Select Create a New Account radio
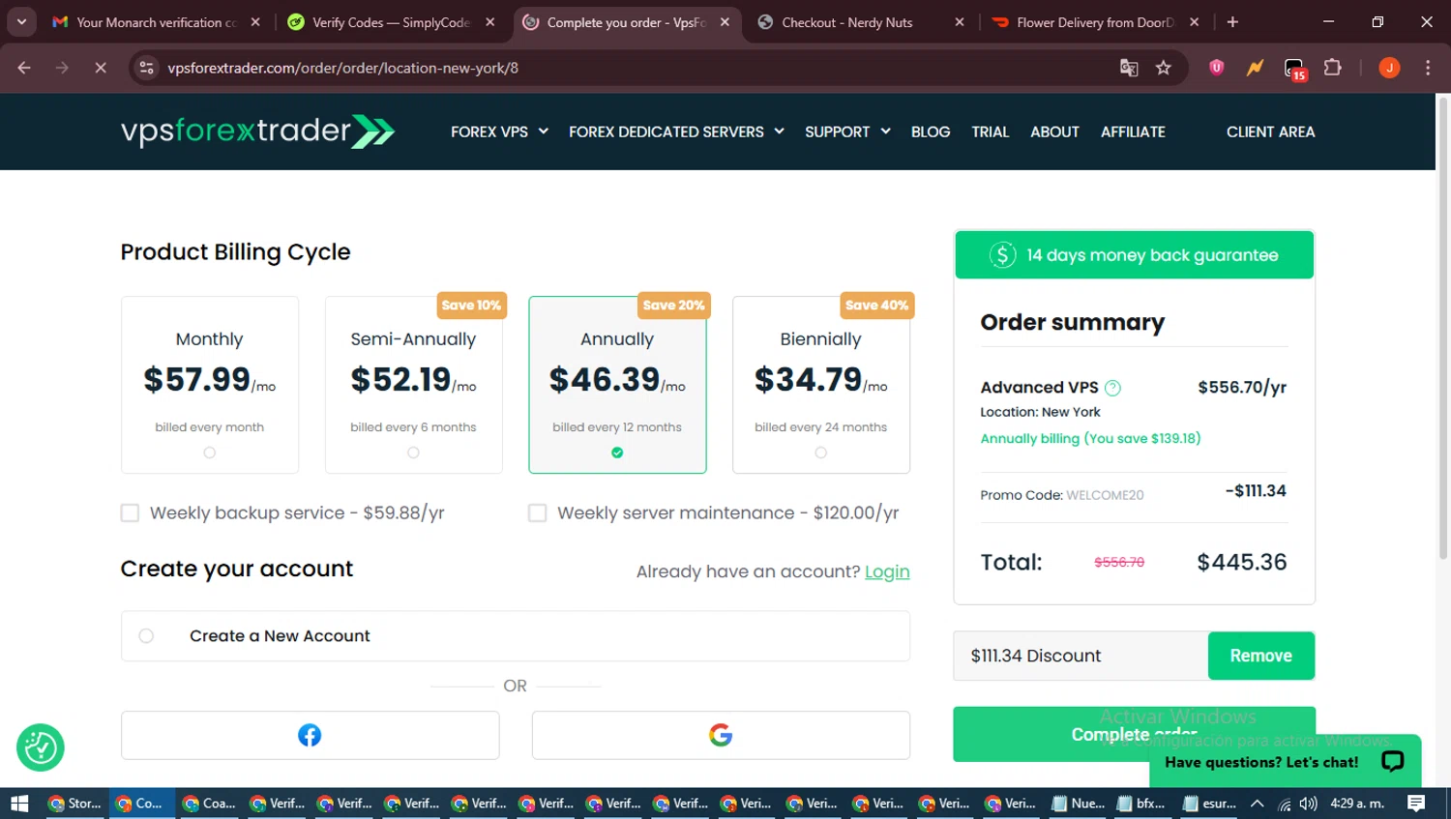The image size is (1451, 819). click(146, 635)
